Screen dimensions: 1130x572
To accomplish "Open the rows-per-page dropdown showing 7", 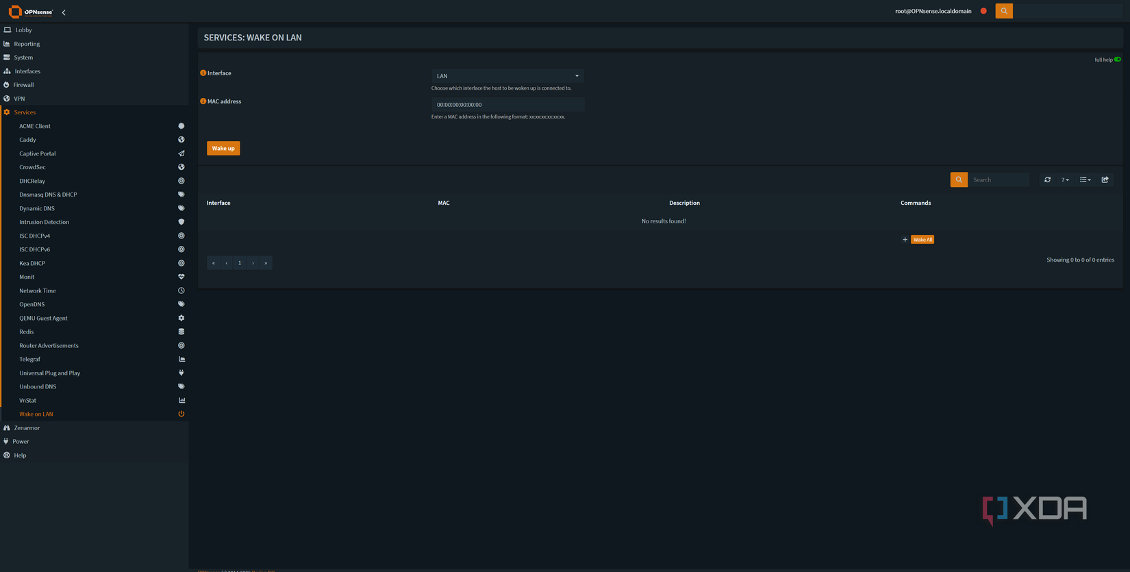I will 1065,179.
